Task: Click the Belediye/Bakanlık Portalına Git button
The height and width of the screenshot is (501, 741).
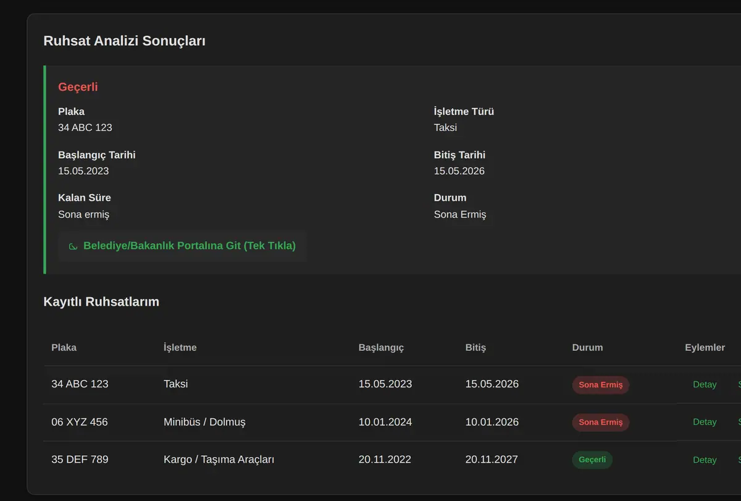Action: pos(182,246)
